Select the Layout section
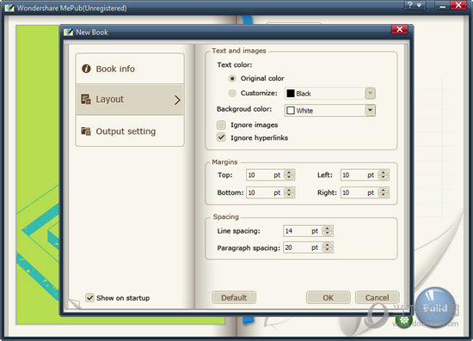 (x=130, y=100)
